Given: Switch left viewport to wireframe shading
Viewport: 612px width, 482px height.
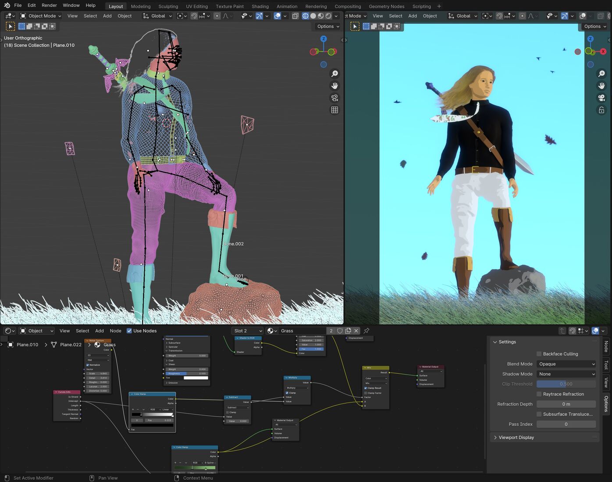Looking at the screenshot, I should coord(306,16).
